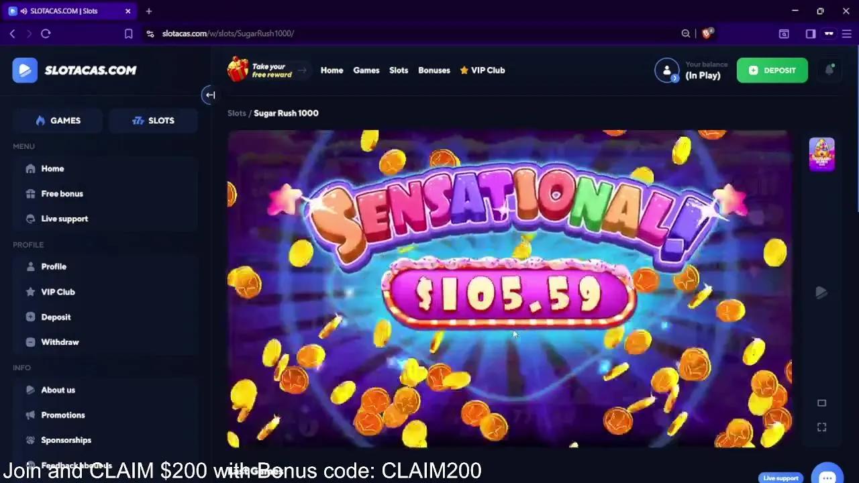Open Live support in the sidebar
Image resolution: width=859 pixels, height=483 pixels.
coord(64,219)
